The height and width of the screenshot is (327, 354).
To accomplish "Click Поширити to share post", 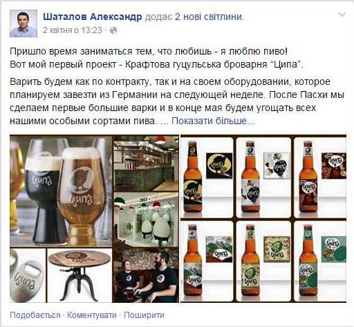I will (144, 315).
